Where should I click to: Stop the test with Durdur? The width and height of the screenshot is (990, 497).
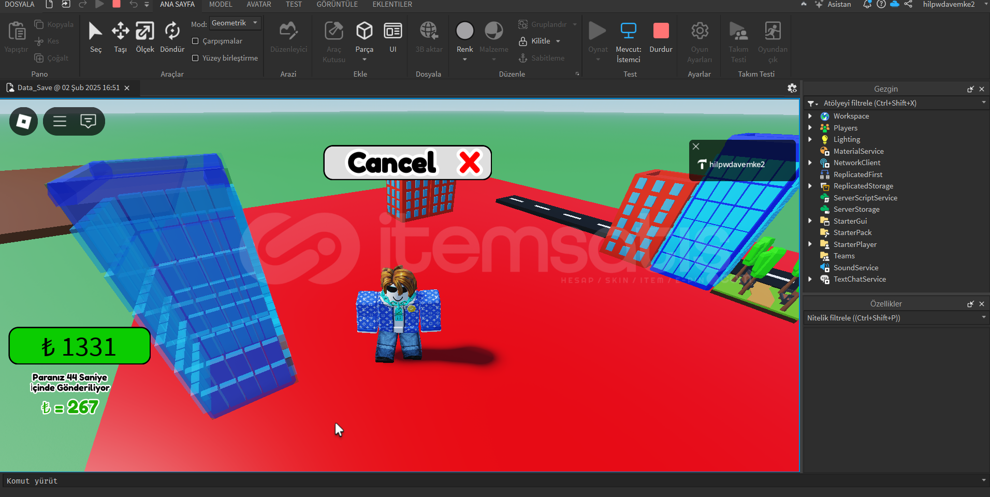[661, 37]
